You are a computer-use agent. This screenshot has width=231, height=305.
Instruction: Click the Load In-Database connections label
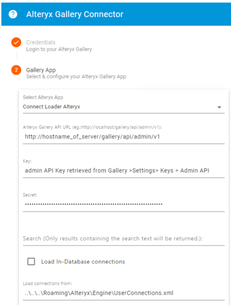click(x=83, y=262)
